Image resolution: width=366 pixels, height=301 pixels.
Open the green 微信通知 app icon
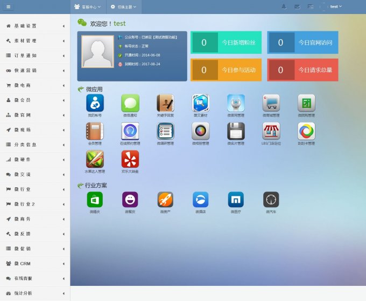coord(130,103)
